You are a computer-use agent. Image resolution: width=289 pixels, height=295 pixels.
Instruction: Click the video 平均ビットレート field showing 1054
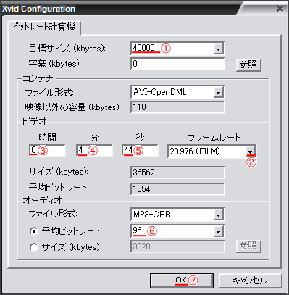click(x=177, y=188)
